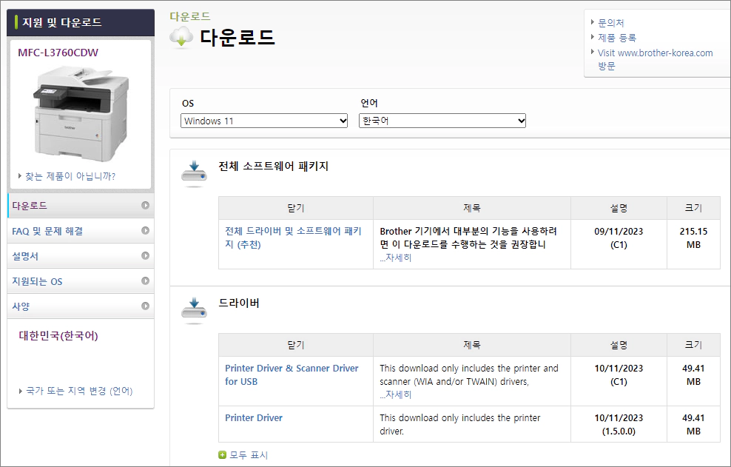Click Printer Driver & Scanner Driver for USB
The image size is (731, 467).
tap(292, 374)
